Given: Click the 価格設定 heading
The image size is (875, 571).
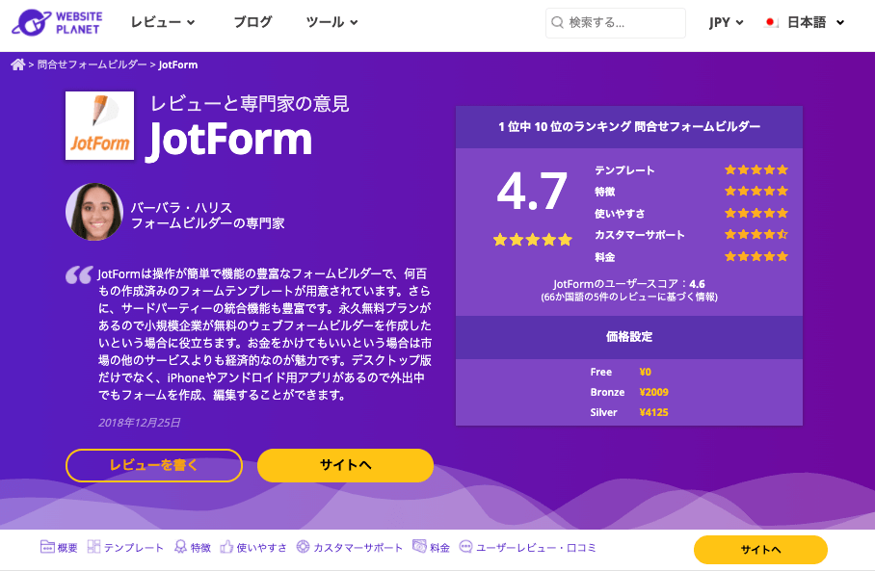Looking at the screenshot, I should [629, 337].
